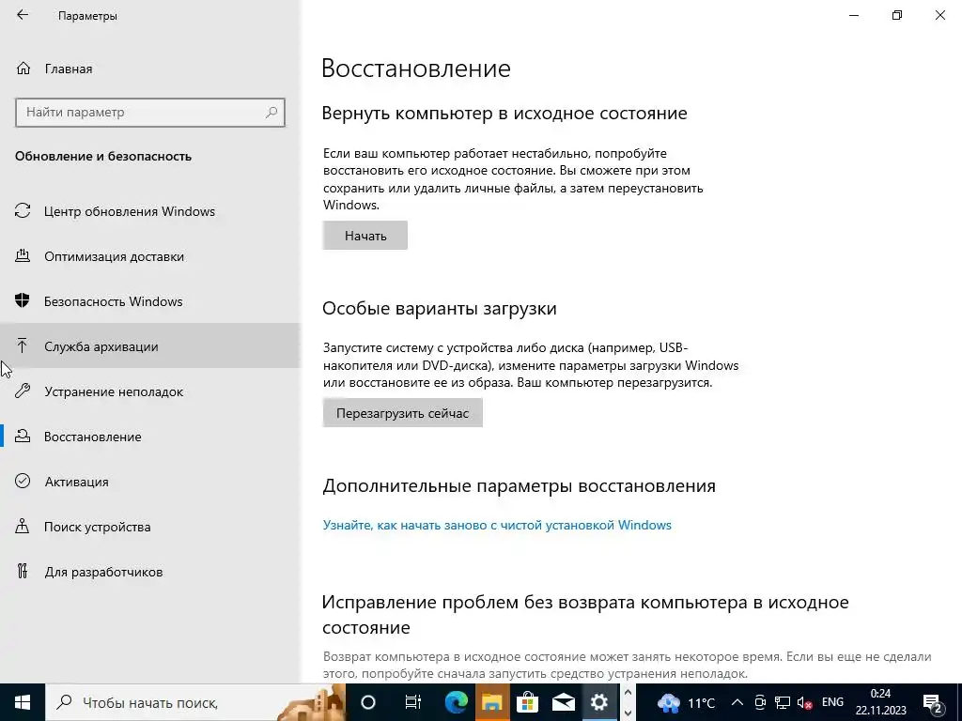Screen dimensions: 962x721
Task: Go back using the arrow icon
Action: pyautogui.click(x=23, y=15)
